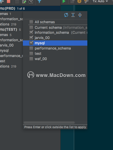Refresh the schema list in popup
Viewport: 113px width, 150px height.
(66, 15)
